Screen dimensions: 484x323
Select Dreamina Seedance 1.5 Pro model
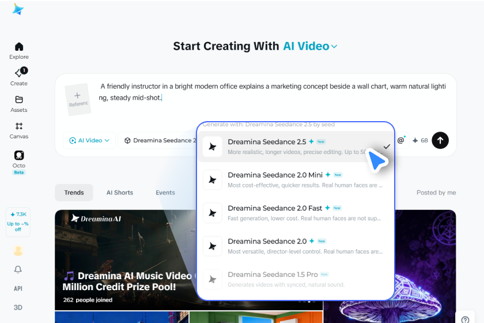pyautogui.click(x=296, y=279)
